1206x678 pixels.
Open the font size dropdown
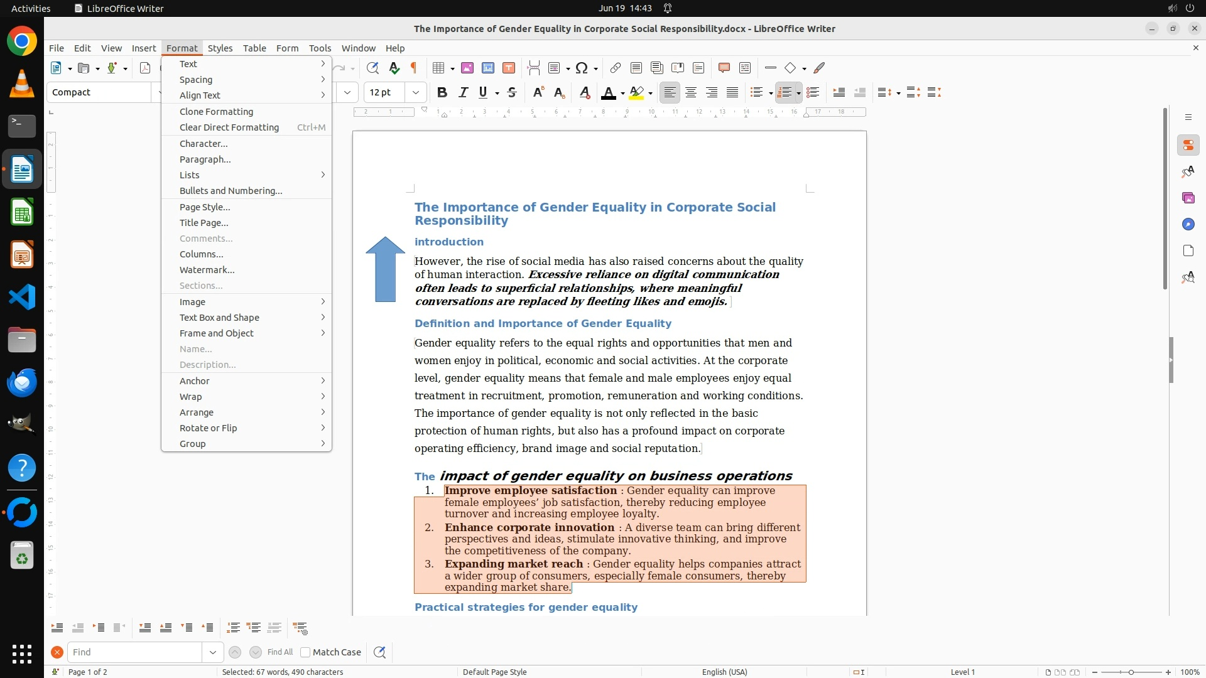pos(416,92)
